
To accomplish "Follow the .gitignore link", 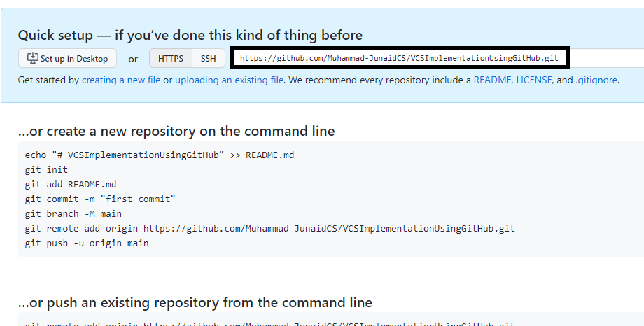I will pyautogui.click(x=596, y=80).
